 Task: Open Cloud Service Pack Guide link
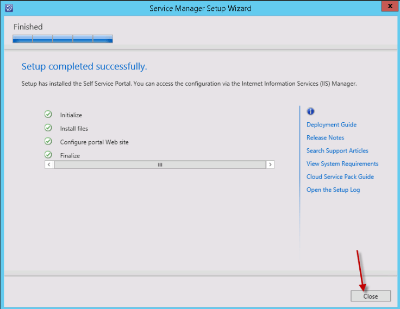point(340,177)
